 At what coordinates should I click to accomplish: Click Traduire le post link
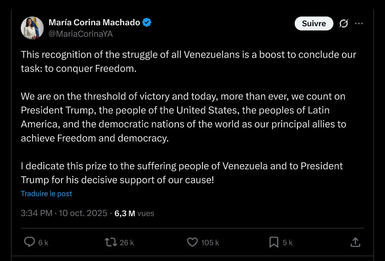[47, 194]
